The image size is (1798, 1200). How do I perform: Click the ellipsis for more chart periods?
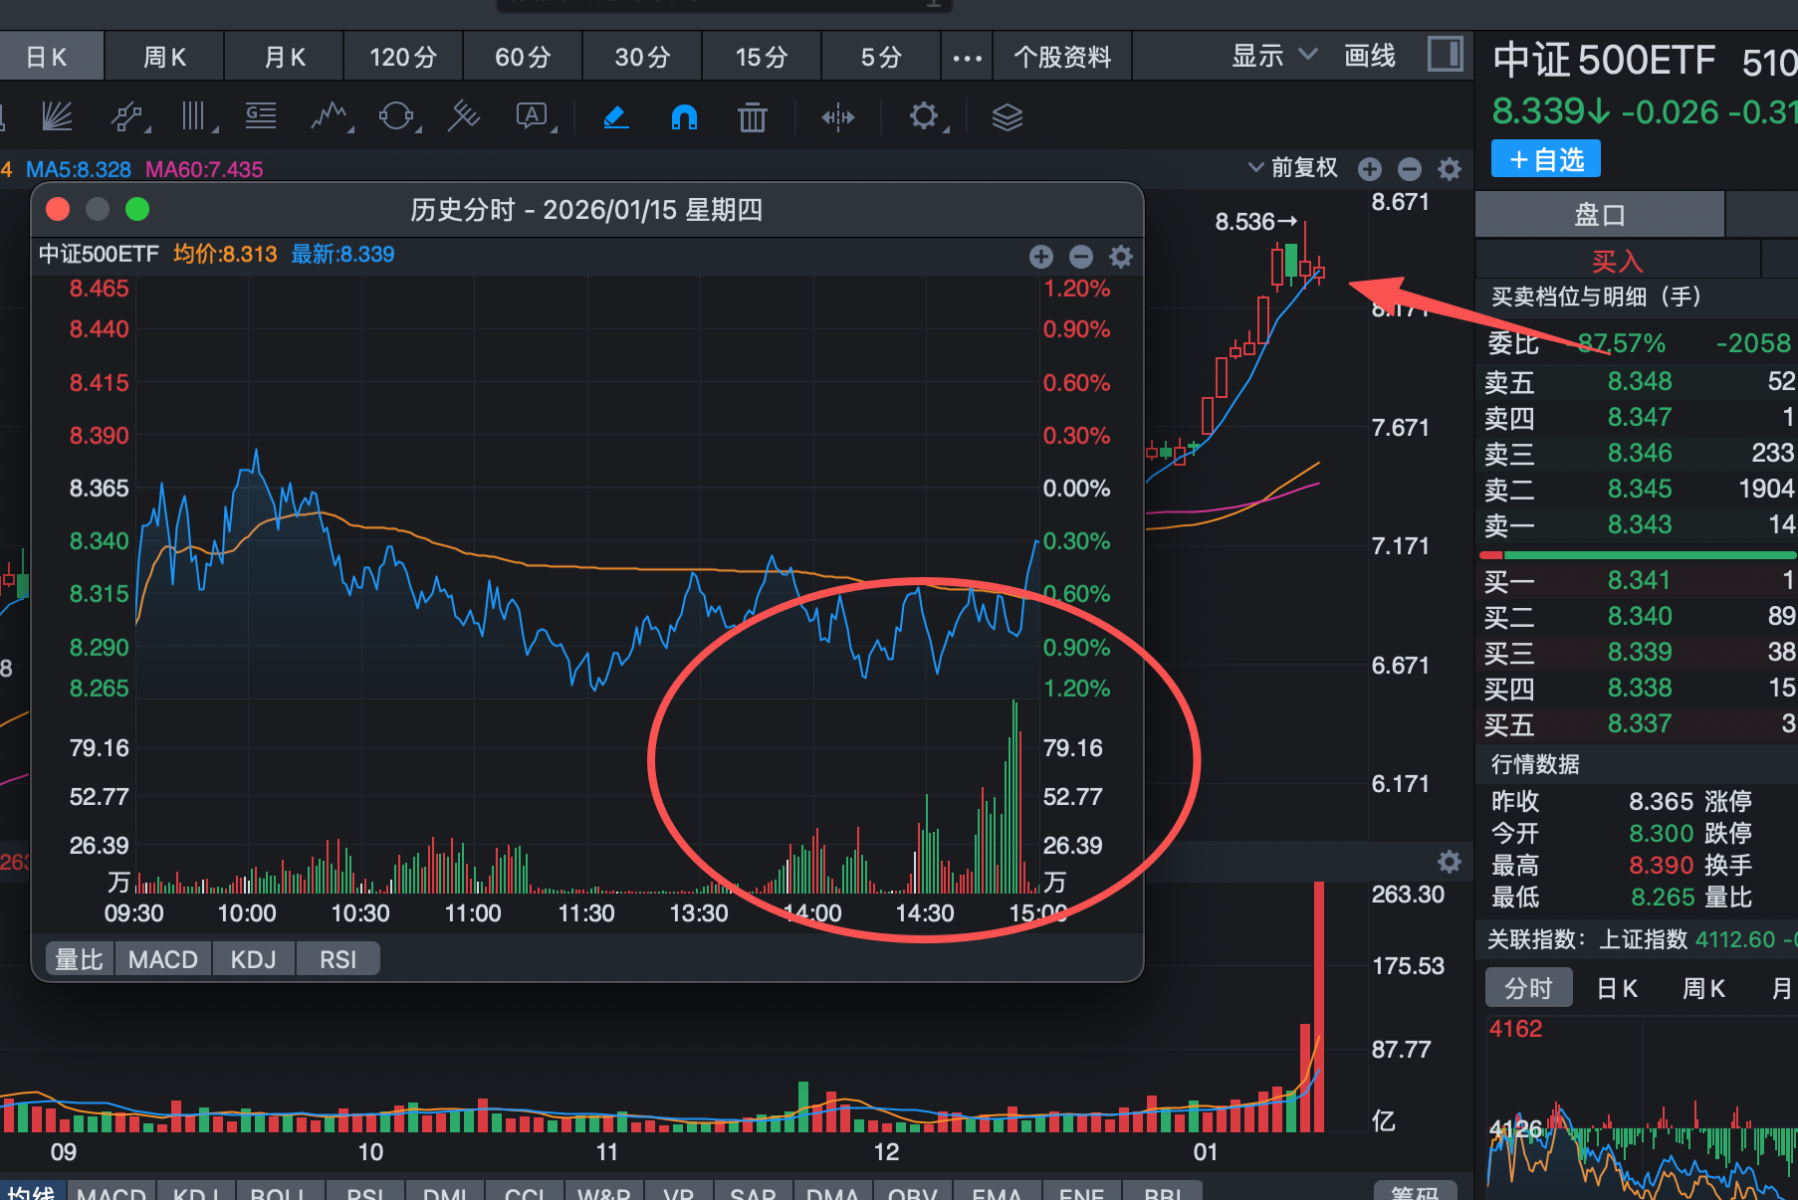(x=967, y=56)
